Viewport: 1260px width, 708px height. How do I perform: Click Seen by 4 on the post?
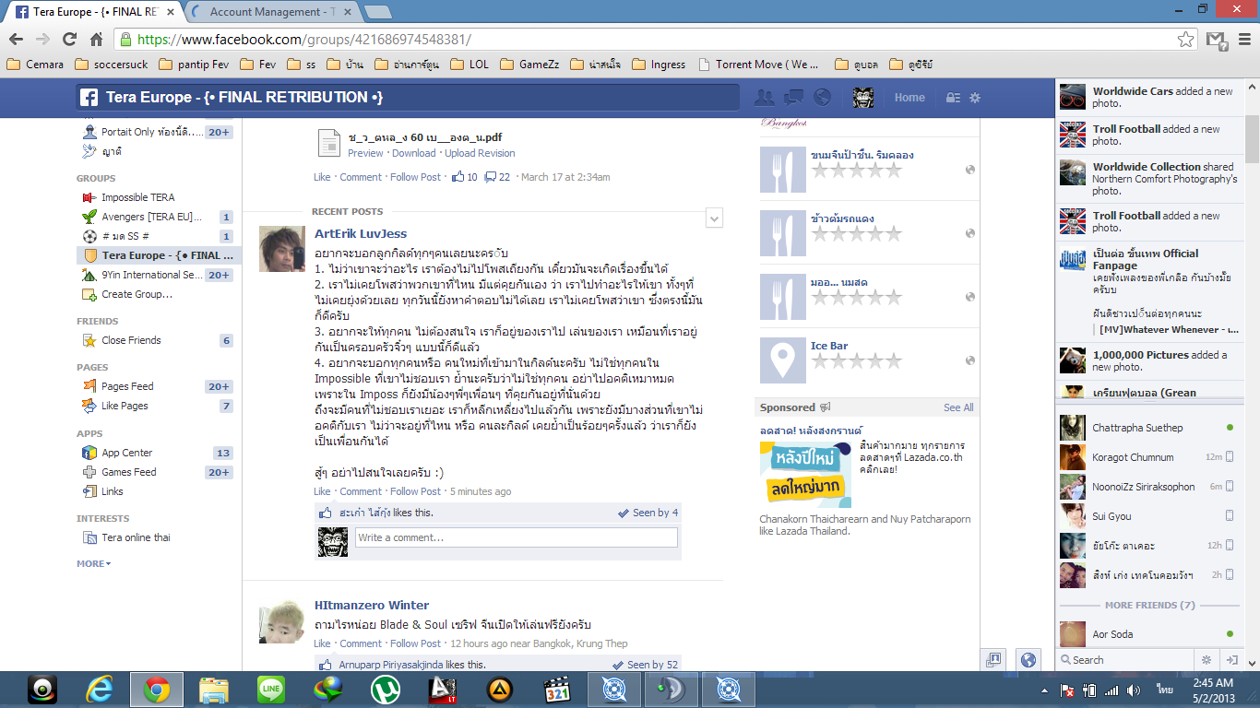pyautogui.click(x=648, y=513)
